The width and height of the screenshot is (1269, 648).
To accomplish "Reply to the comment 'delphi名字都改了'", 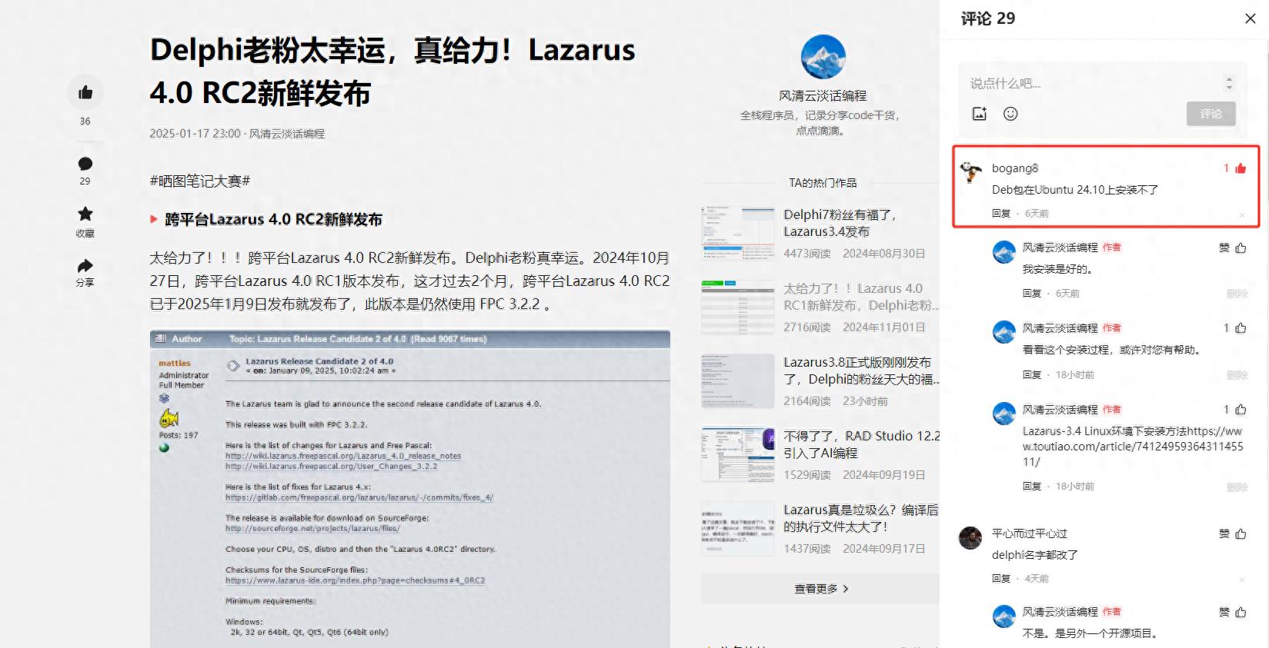I will coord(1000,578).
